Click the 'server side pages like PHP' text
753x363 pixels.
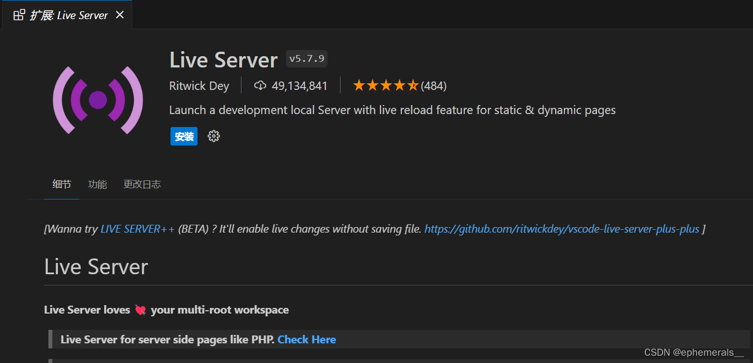coord(207,339)
